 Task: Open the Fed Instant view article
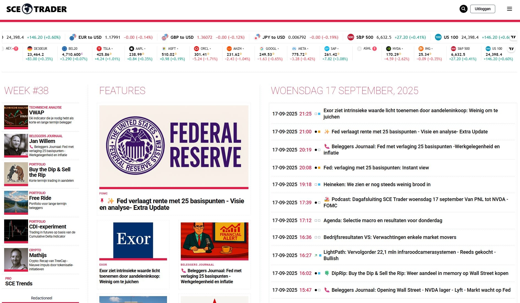376,168
